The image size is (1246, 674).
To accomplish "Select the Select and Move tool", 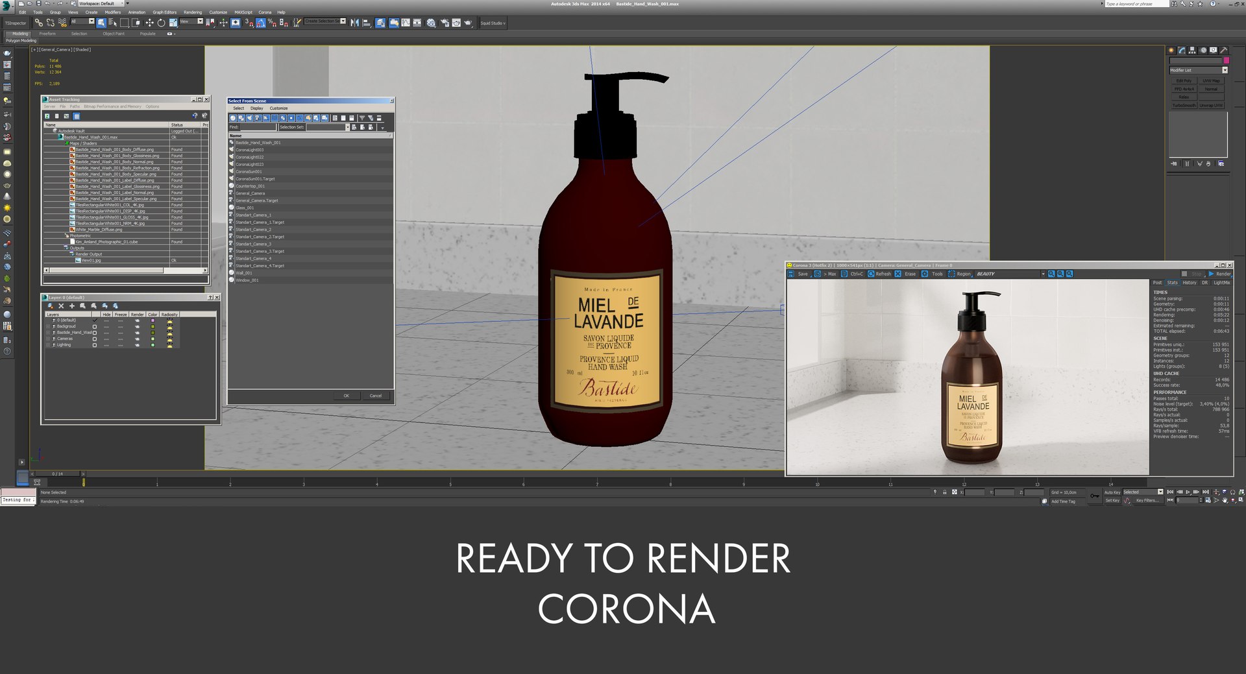I will (x=149, y=23).
